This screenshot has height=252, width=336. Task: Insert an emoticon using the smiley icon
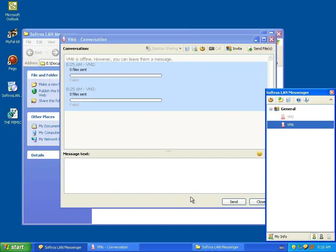[260, 154]
